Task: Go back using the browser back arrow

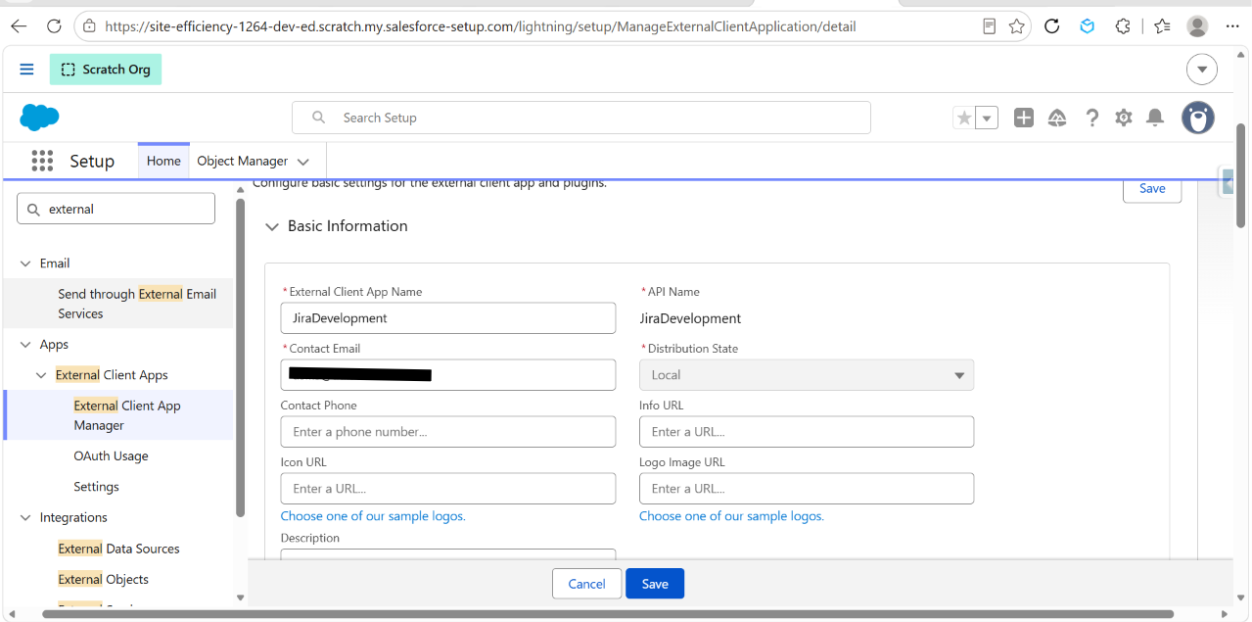Action: click(19, 26)
